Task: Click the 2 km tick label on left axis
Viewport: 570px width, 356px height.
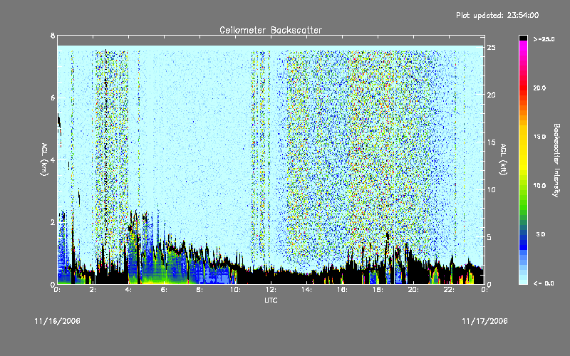Action: pyautogui.click(x=53, y=222)
